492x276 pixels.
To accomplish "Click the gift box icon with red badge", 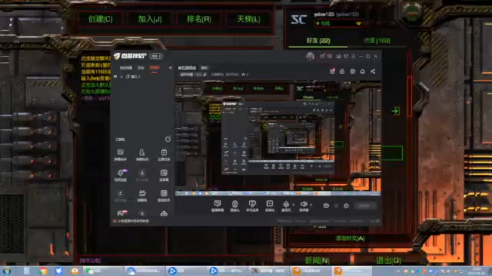I will (x=332, y=71).
